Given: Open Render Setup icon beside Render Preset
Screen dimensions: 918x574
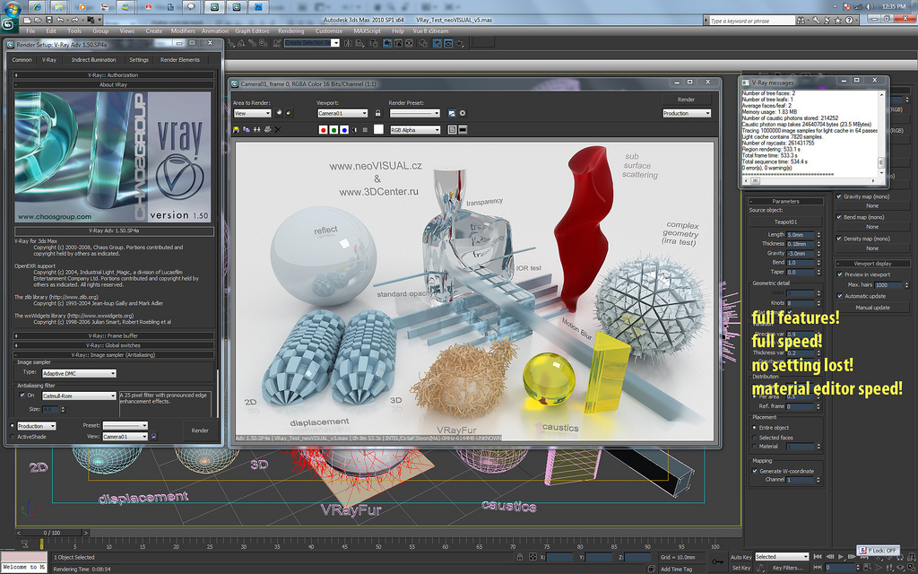Looking at the screenshot, I should point(452,113).
